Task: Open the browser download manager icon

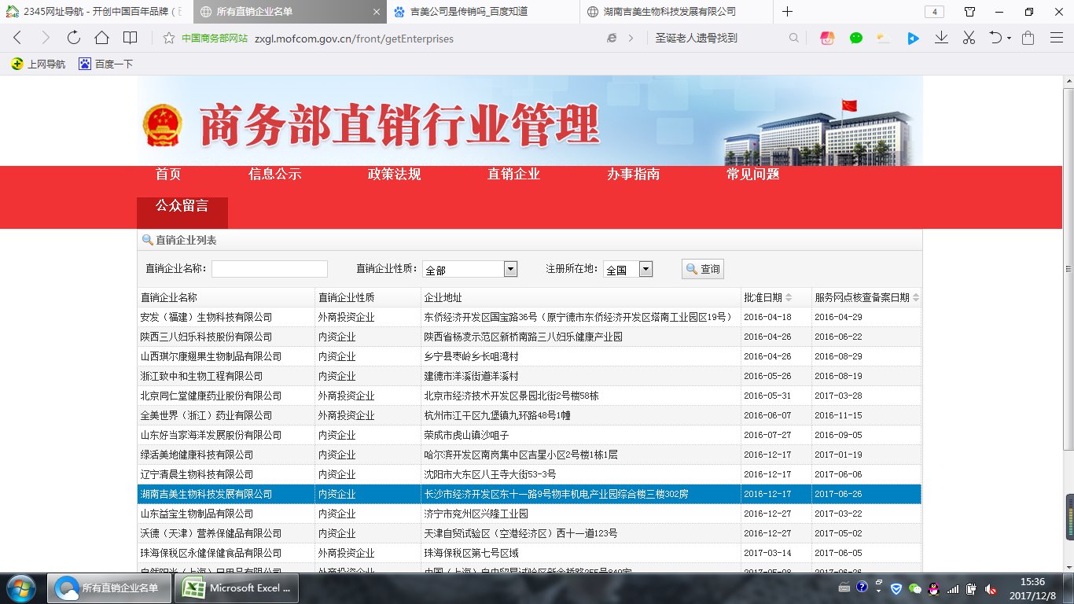Action: pos(941,38)
